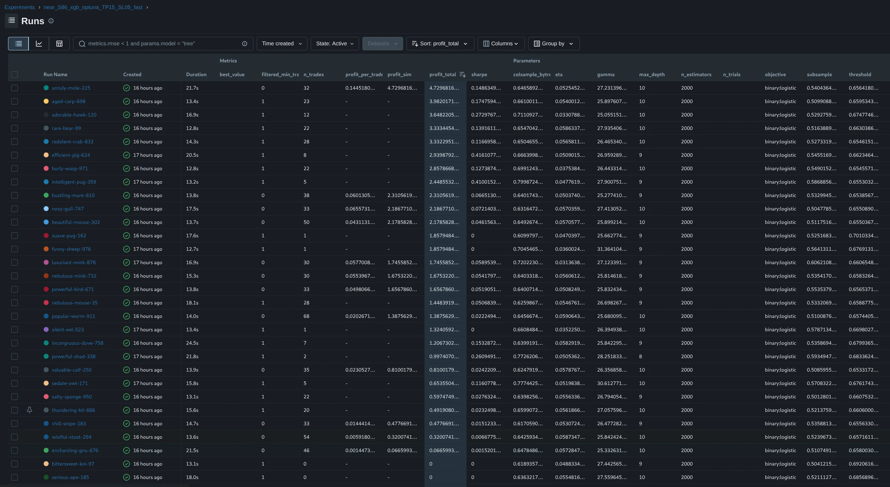Click the status check icon for unruly-mole-225
This screenshot has width=890, height=487.
point(127,88)
